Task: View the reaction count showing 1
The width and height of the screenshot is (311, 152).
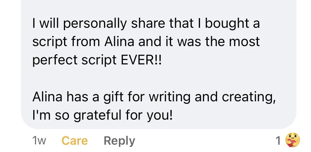Action: 278,141
